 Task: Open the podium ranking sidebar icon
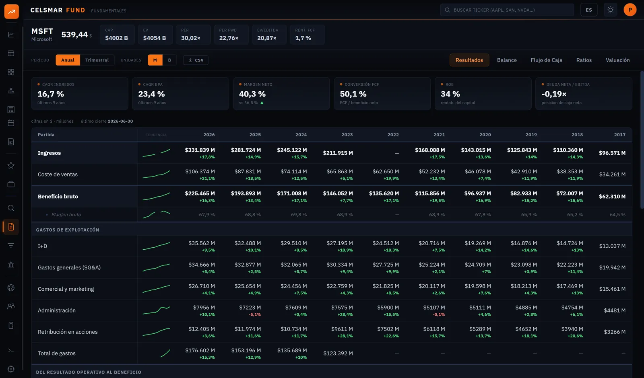[11, 91]
